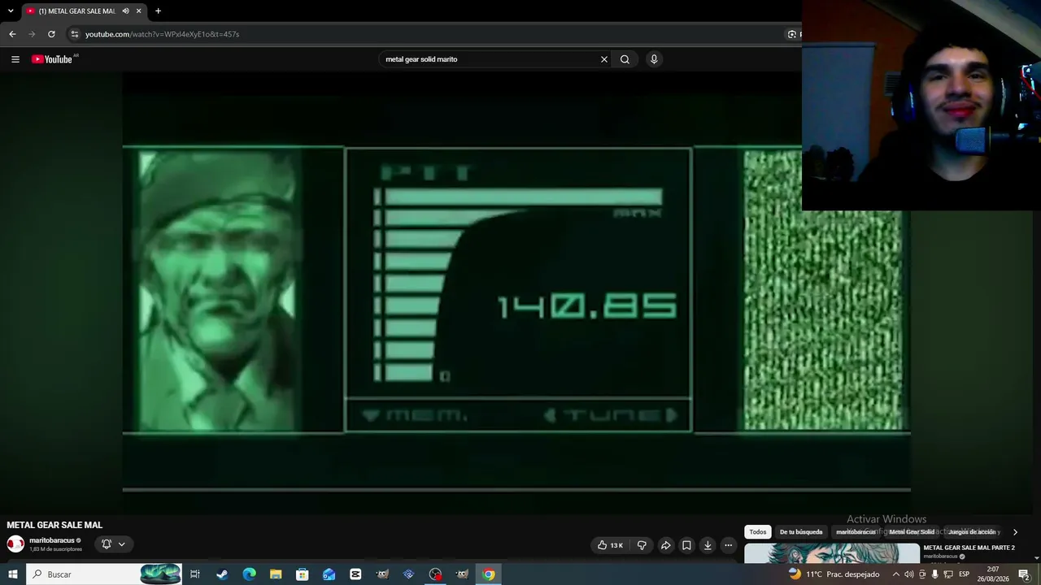
Task: Share the video
Action: pos(665,545)
